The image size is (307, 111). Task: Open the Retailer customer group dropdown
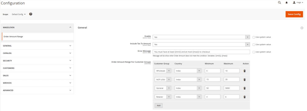point(163,97)
